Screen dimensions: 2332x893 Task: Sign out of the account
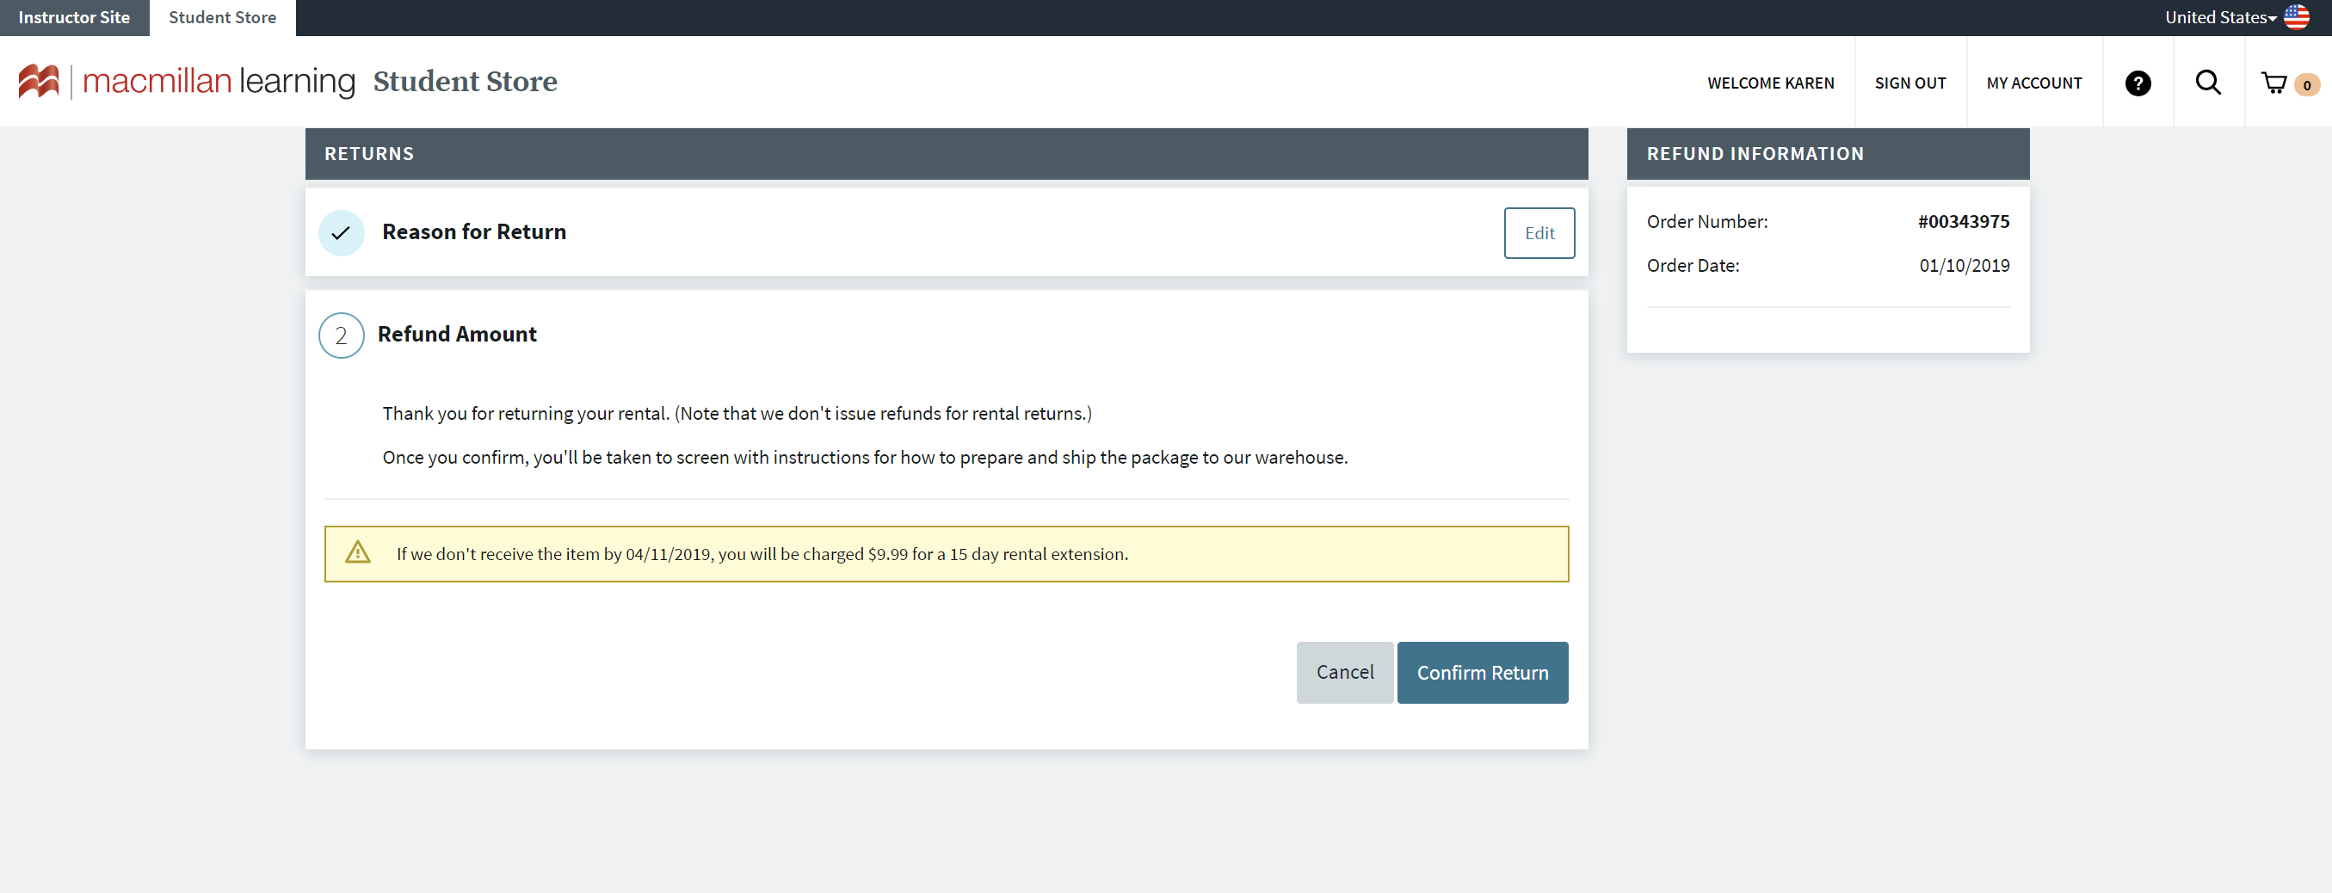tap(1910, 83)
